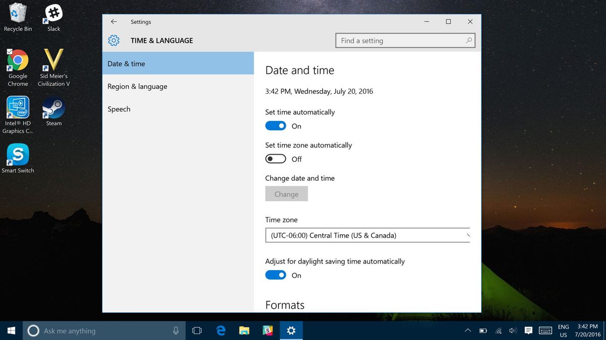The height and width of the screenshot is (340, 606).
Task: Toggle Set time automatically off
Action: pos(275,125)
